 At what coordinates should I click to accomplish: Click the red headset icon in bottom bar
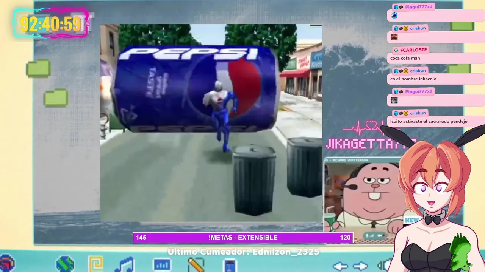pos(7,263)
